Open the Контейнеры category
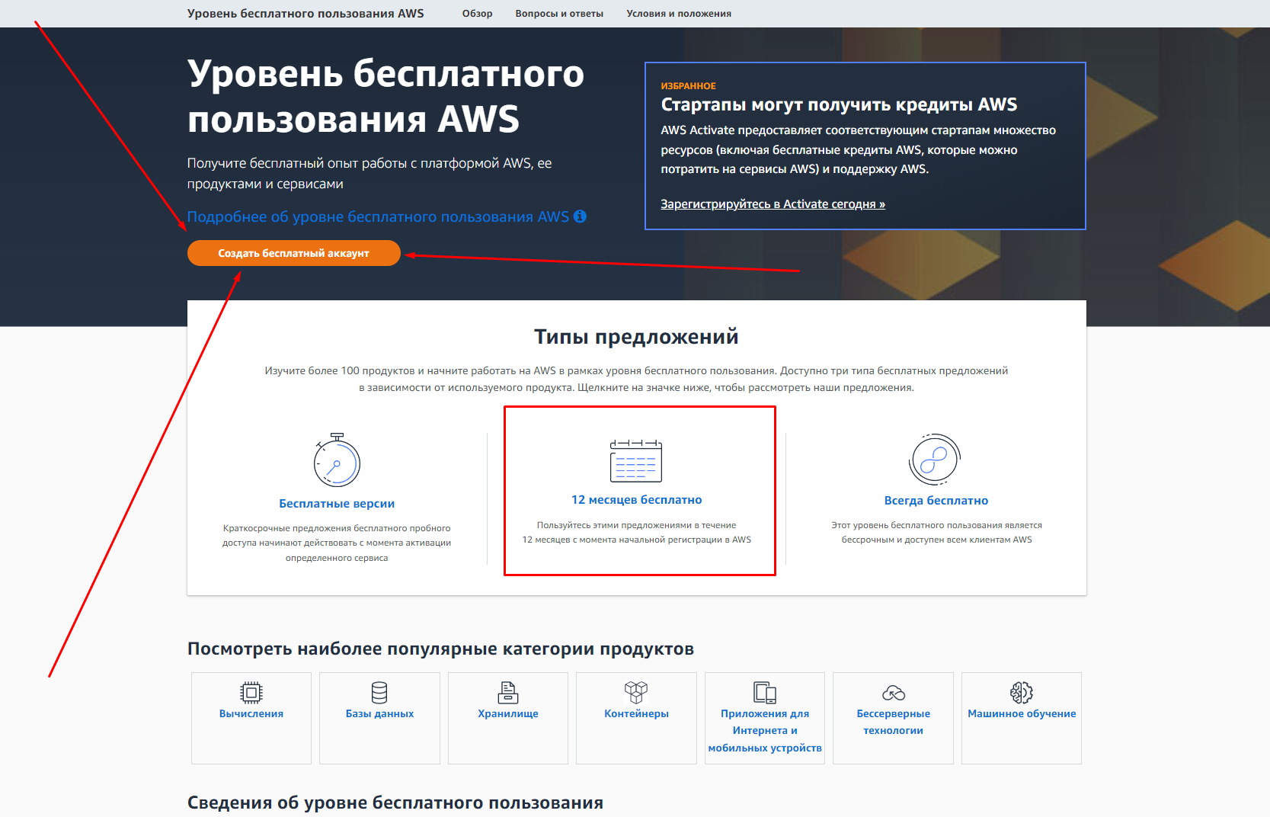 click(x=636, y=718)
